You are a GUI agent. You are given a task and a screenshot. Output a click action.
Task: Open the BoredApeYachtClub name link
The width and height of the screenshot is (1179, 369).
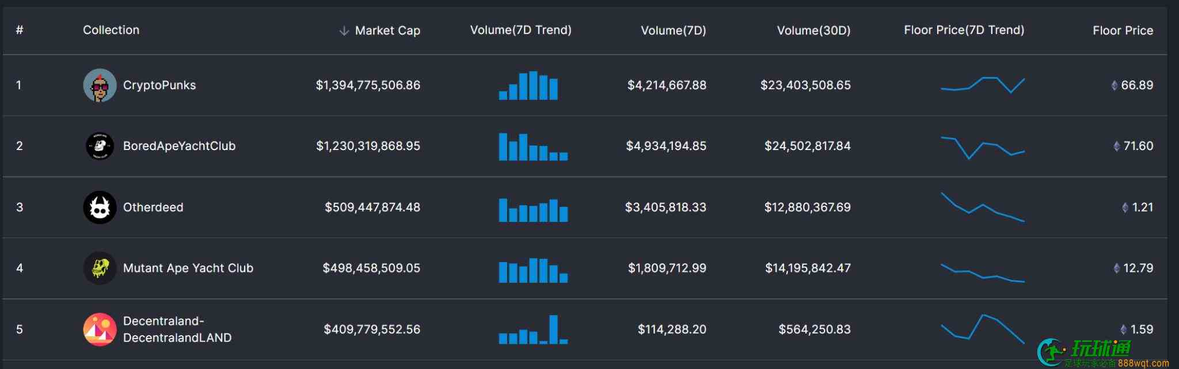coord(179,146)
